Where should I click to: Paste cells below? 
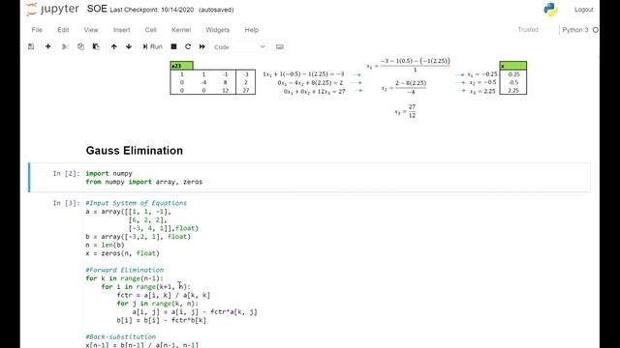coord(96,46)
